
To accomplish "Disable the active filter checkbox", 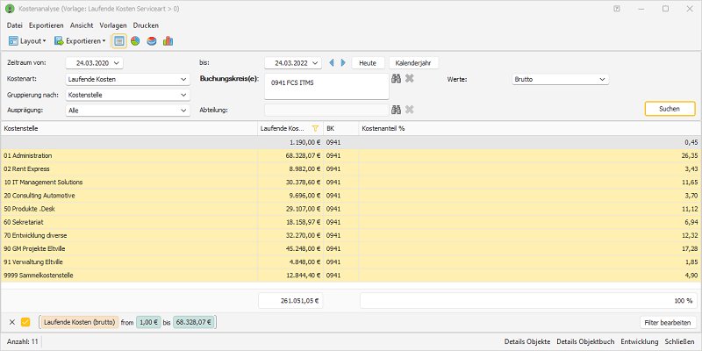I will coord(25,322).
